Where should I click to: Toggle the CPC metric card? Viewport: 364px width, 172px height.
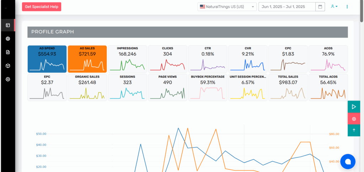pyautogui.click(x=288, y=59)
